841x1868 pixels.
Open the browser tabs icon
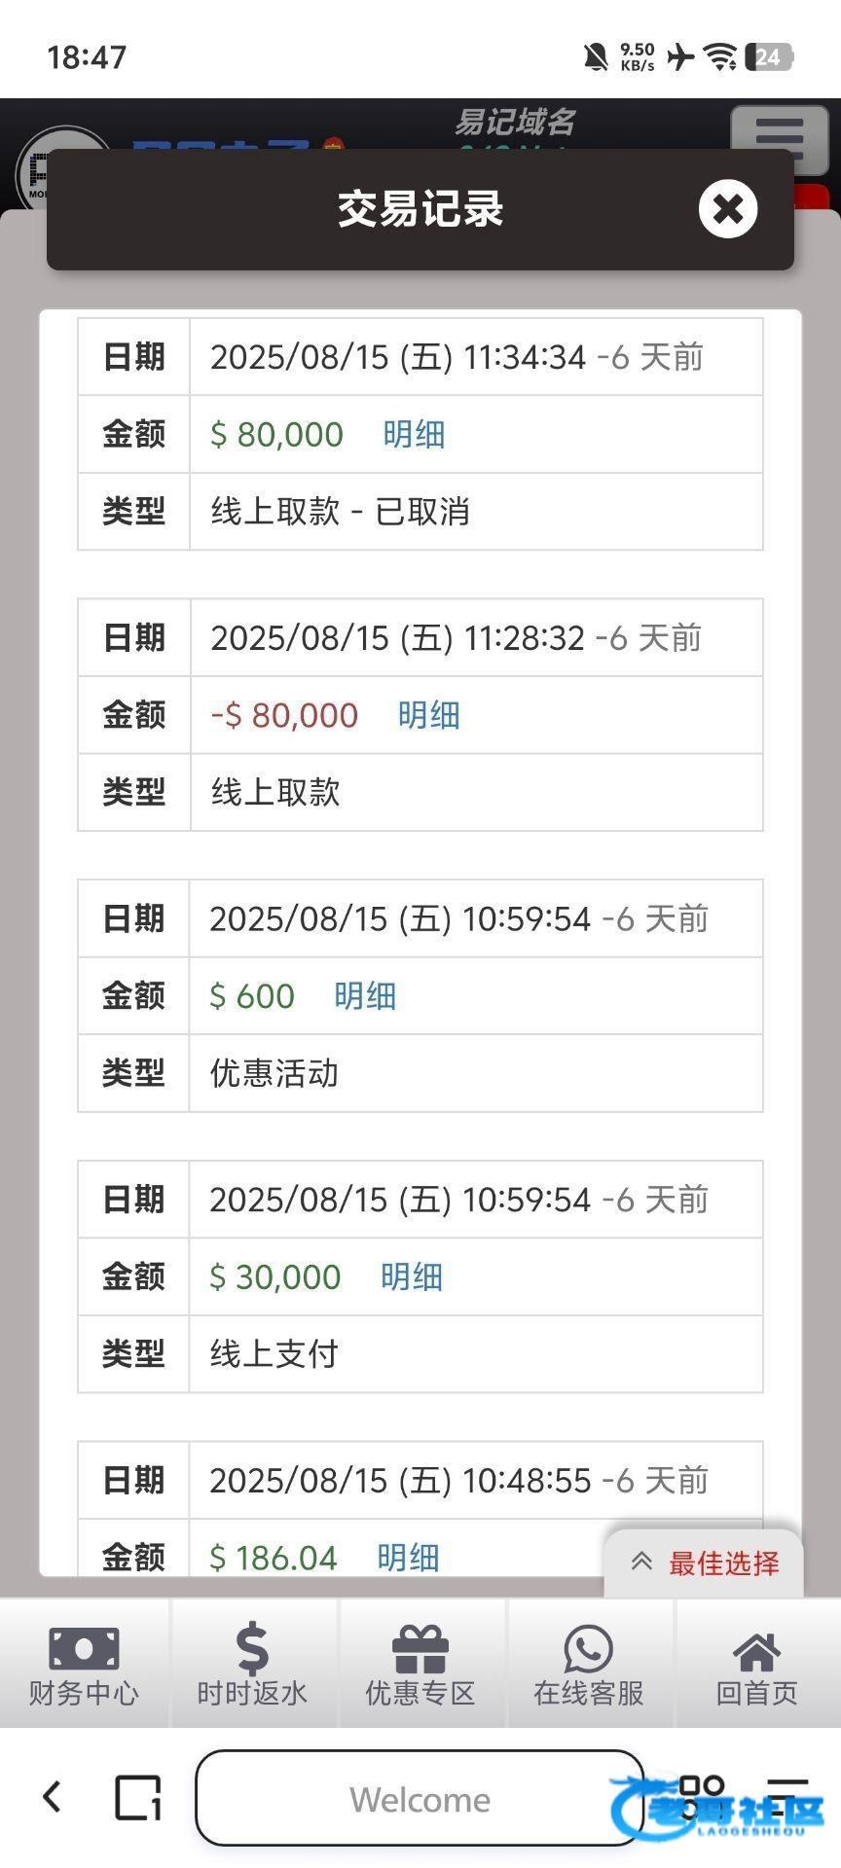(138, 1797)
